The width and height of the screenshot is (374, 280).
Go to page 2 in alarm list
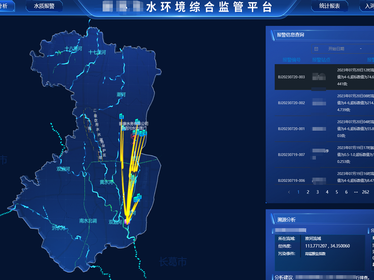(x=308, y=192)
